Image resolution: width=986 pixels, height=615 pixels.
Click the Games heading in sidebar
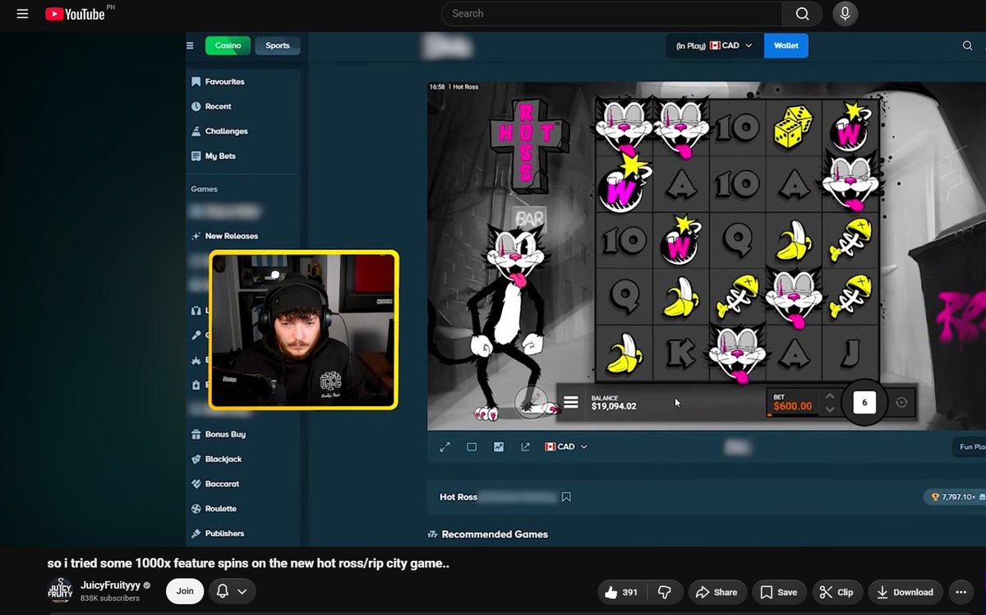pyautogui.click(x=204, y=188)
